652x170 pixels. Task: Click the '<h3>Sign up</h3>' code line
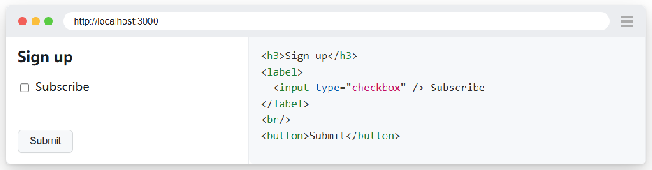point(309,56)
